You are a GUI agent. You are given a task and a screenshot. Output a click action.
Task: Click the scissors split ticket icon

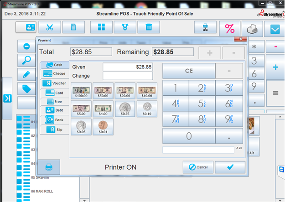pyautogui.click(x=50, y=27)
